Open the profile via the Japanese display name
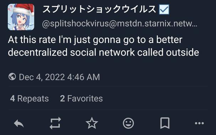Screen dimensions: 216x135 click(99, 9)
